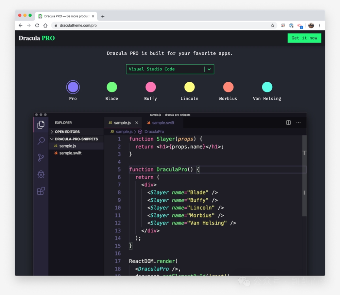Open Source Control branch icon

[x=41, y=158]
